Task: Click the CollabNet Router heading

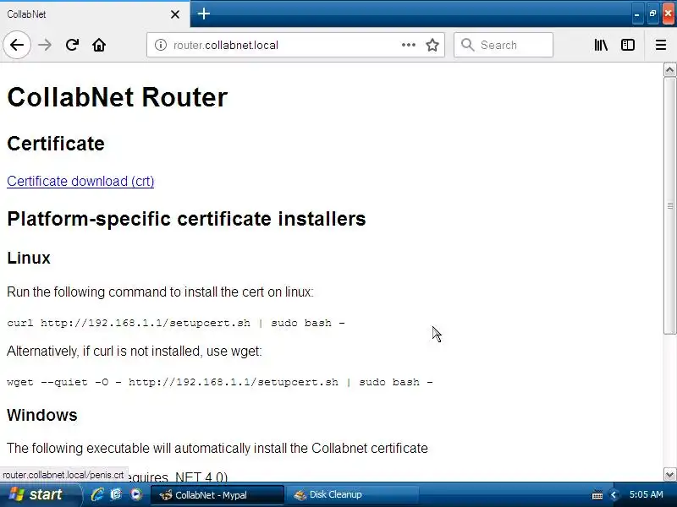Action: coord(118,97)
